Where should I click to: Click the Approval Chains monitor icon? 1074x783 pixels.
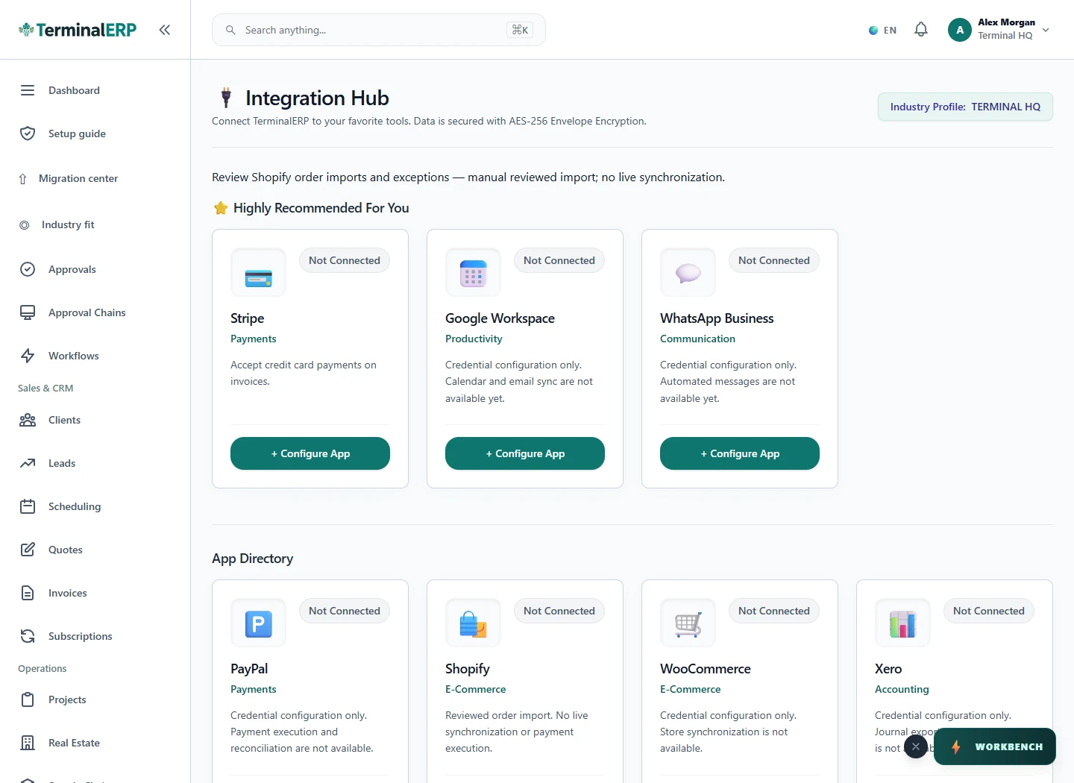tap(28, 312)
